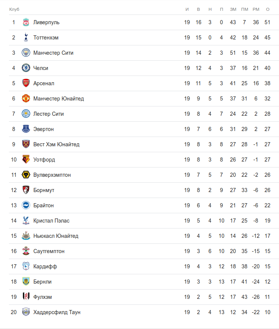279x329 pixels.
Task: Click the Manchester City crest icon
Action: click(x=26, y=53)
